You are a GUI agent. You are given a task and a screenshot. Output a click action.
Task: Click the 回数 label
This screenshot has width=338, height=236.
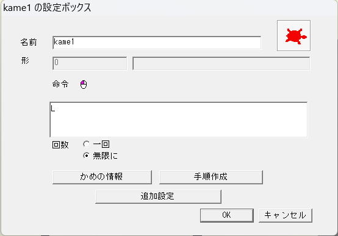pos(60,145)
